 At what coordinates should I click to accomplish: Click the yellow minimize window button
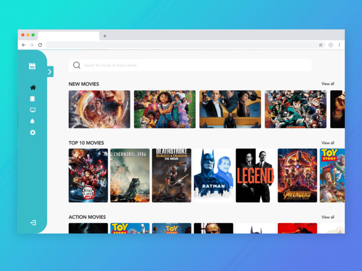pyautogui.click(x=28, y=35)
